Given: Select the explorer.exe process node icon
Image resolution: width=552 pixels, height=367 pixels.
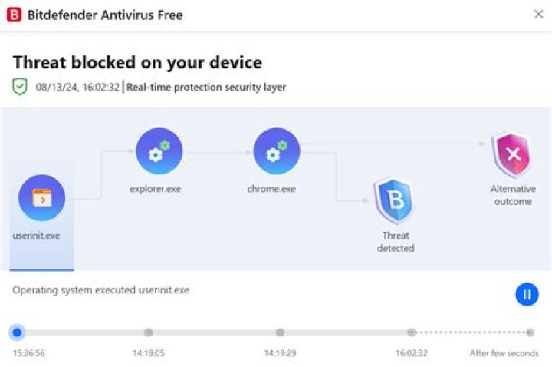Looking at the screenshot, I should coord(159,151).
